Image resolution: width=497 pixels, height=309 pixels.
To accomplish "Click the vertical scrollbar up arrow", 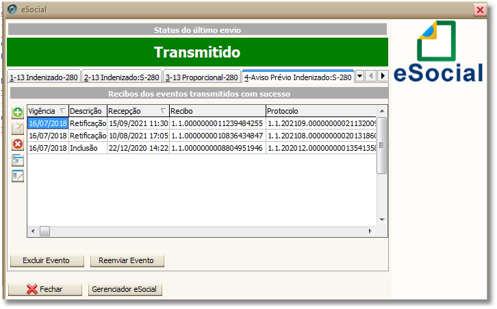I will coord(382,111).
